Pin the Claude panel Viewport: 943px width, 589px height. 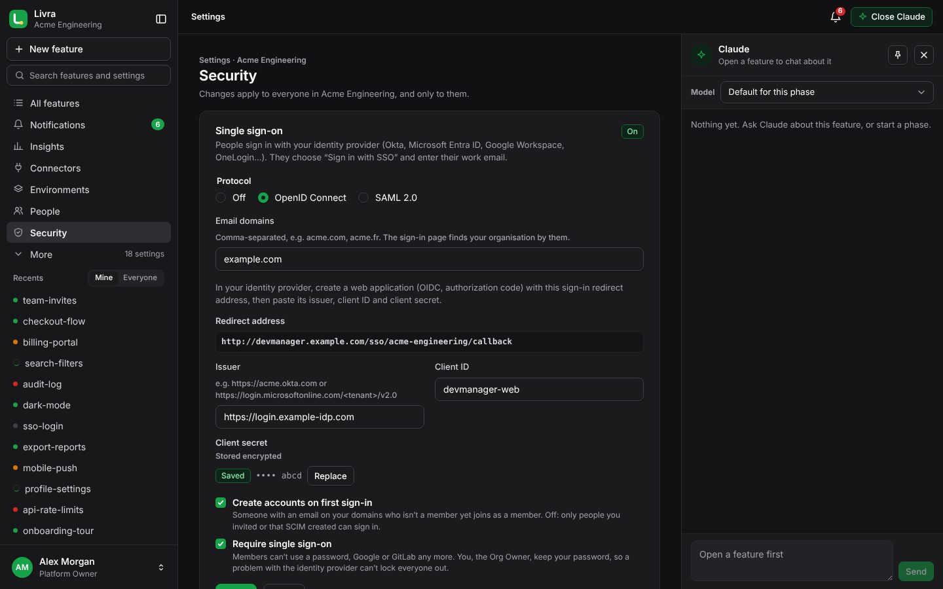coord(898,55)
